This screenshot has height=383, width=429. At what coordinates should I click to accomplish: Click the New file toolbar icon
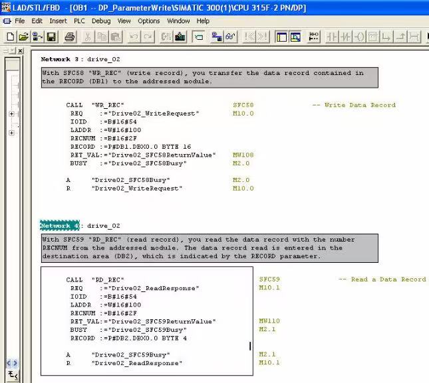[10, 37]
